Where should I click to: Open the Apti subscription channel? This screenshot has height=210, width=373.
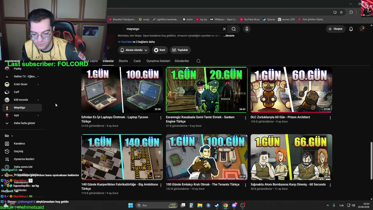tap(22, 115)
